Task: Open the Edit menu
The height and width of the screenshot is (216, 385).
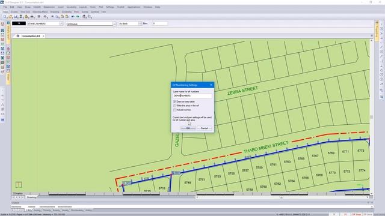Action: [x=12, y=7]
